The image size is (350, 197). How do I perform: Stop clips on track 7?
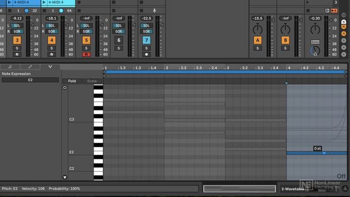coord(141,10)
